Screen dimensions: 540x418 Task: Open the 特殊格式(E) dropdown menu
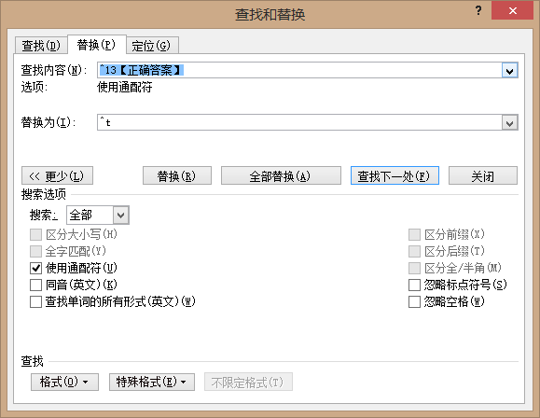[x=152, y=382]
